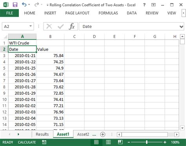The height and width of the screenshot is (146, 186).
Task: Click cell containing WTI Crude
Action: pyautogui.click(x=22, y=43)
